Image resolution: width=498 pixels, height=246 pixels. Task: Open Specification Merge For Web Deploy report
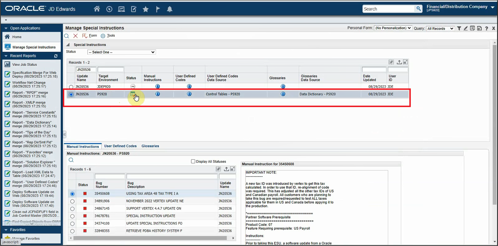[35, 75]
